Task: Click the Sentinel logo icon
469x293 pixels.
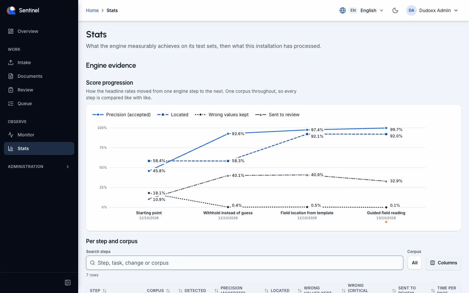Action: [11, 10]
